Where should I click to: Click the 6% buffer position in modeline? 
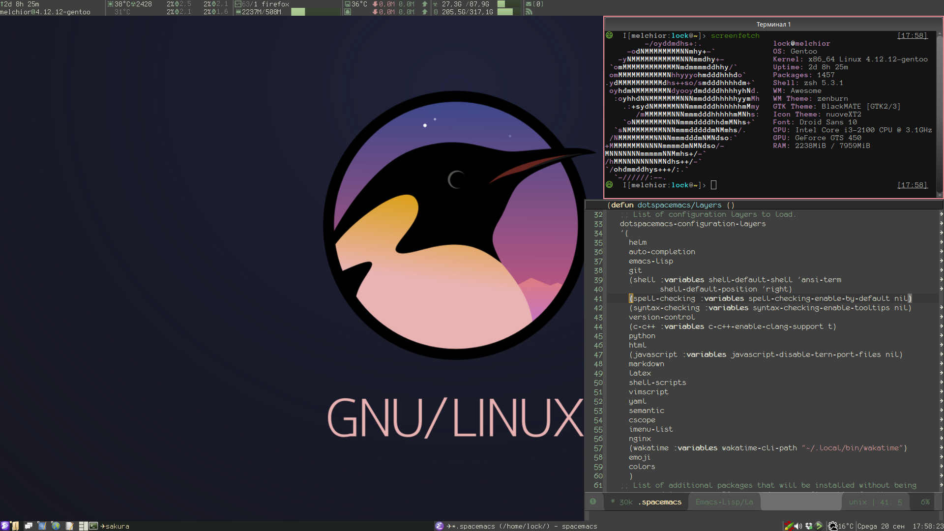click(x=925, y=502)
